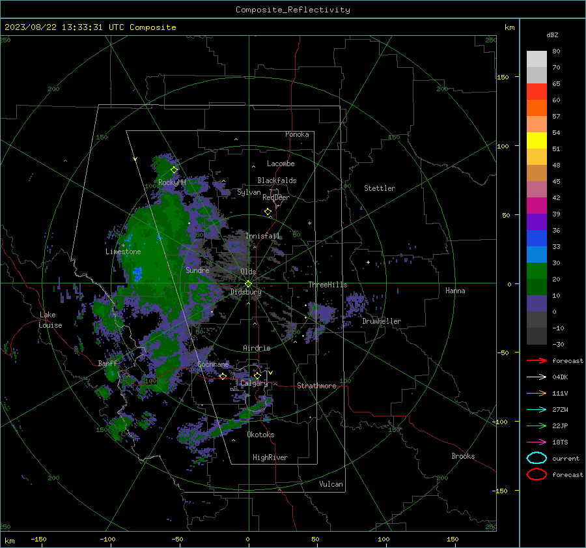Click the dBZ legend heading
The image size is (586, 548).
(x=552, y=35)
